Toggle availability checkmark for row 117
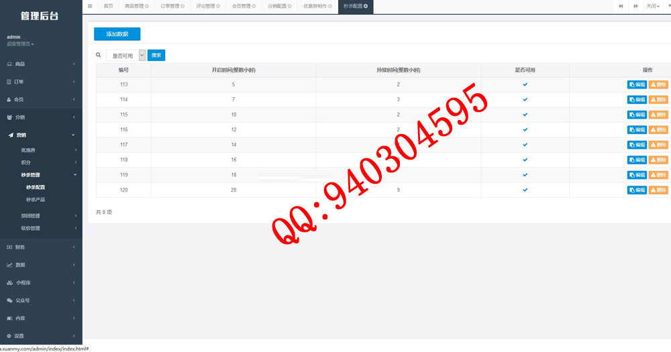Viewport: 671px width, 352px height. (x=525, y=145)
